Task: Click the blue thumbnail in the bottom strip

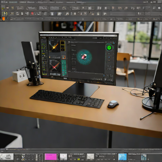Action: 122,157
